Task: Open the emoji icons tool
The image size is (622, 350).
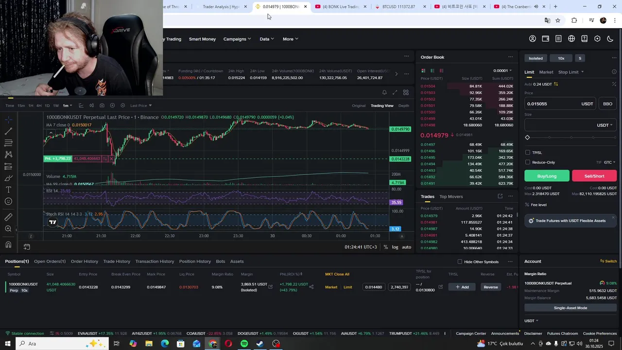Action: point(8,201)
